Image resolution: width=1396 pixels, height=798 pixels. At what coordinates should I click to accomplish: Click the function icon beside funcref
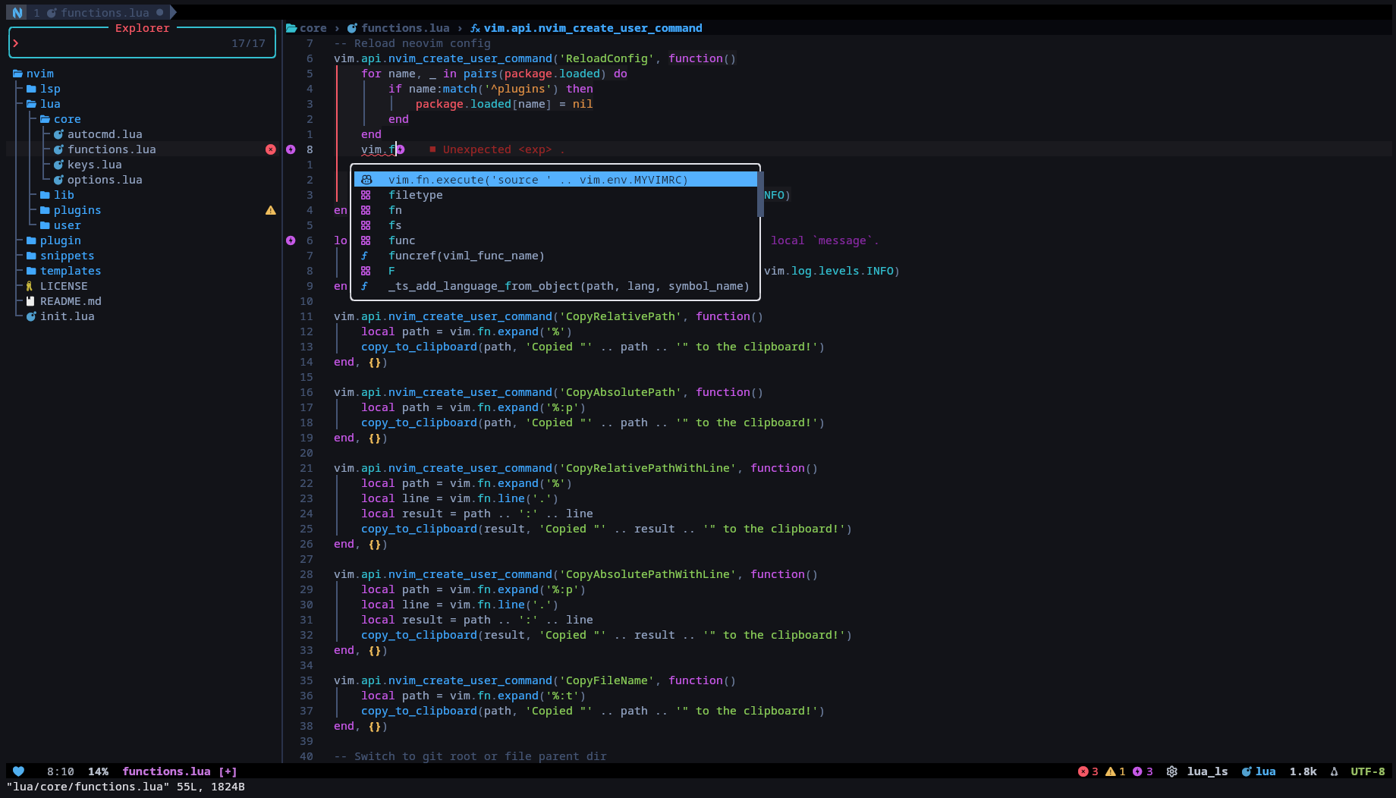click(364, 256)
